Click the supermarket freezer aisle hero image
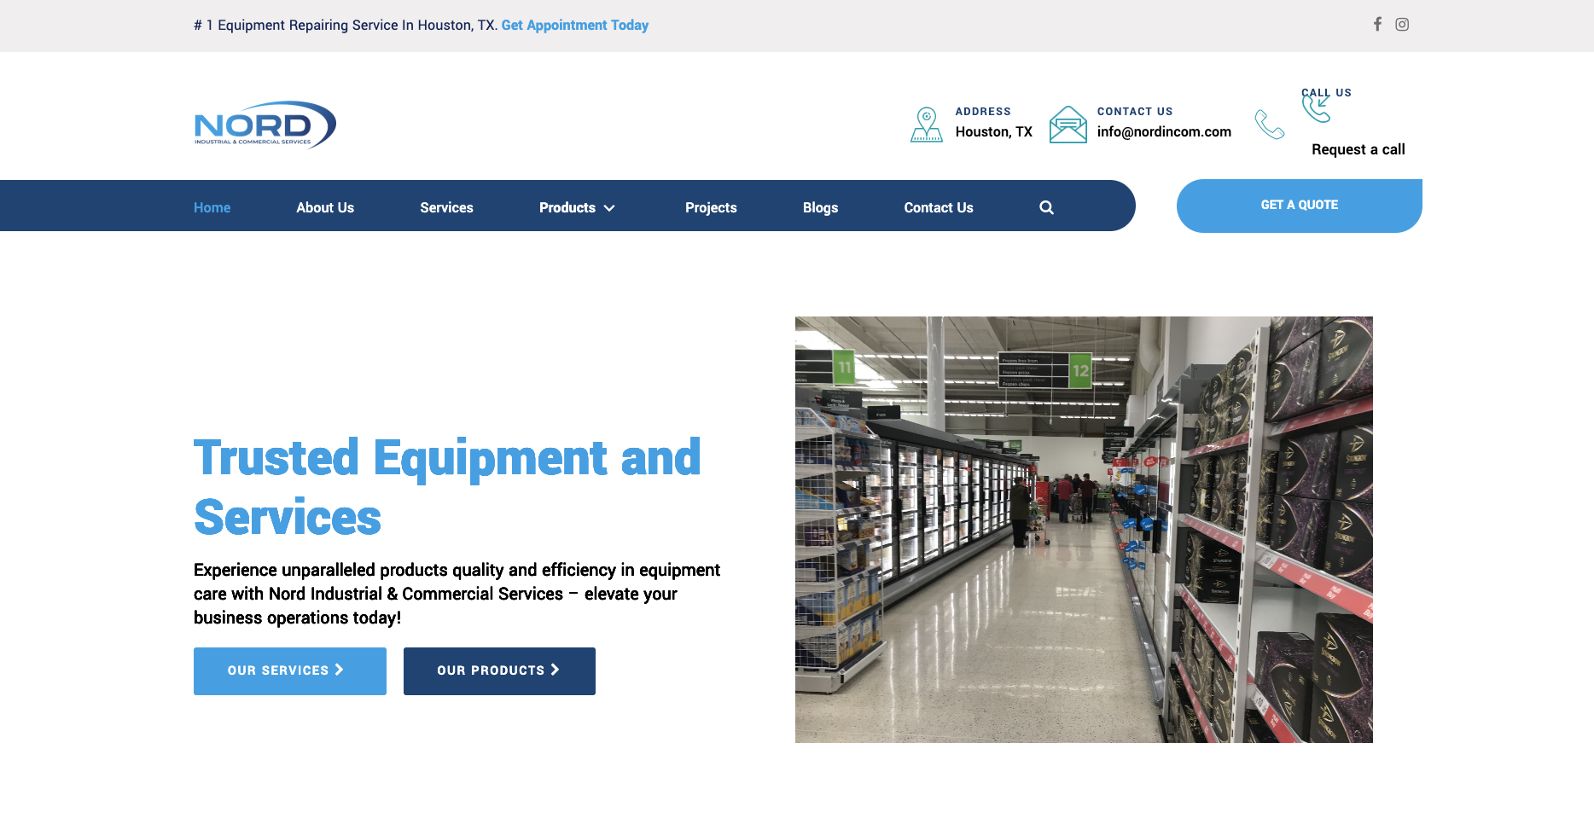1594x824 pixels. pyautogui.click(x=1084, y=529)
